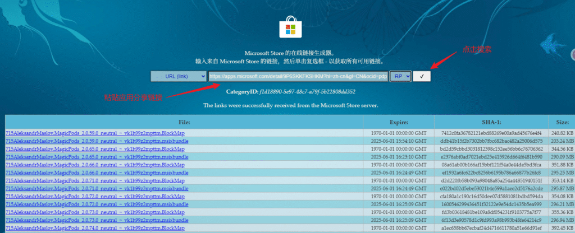
Task: Download MagicPods 2.0.59.0 BlockMap file
Action: (x=95, y=133)
